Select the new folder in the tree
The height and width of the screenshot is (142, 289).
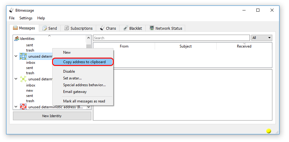point(30,90)
